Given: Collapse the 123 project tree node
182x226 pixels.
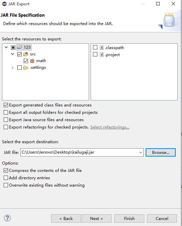Looking at the screenshot, I should pyautogui.click(x=6, y=47).
